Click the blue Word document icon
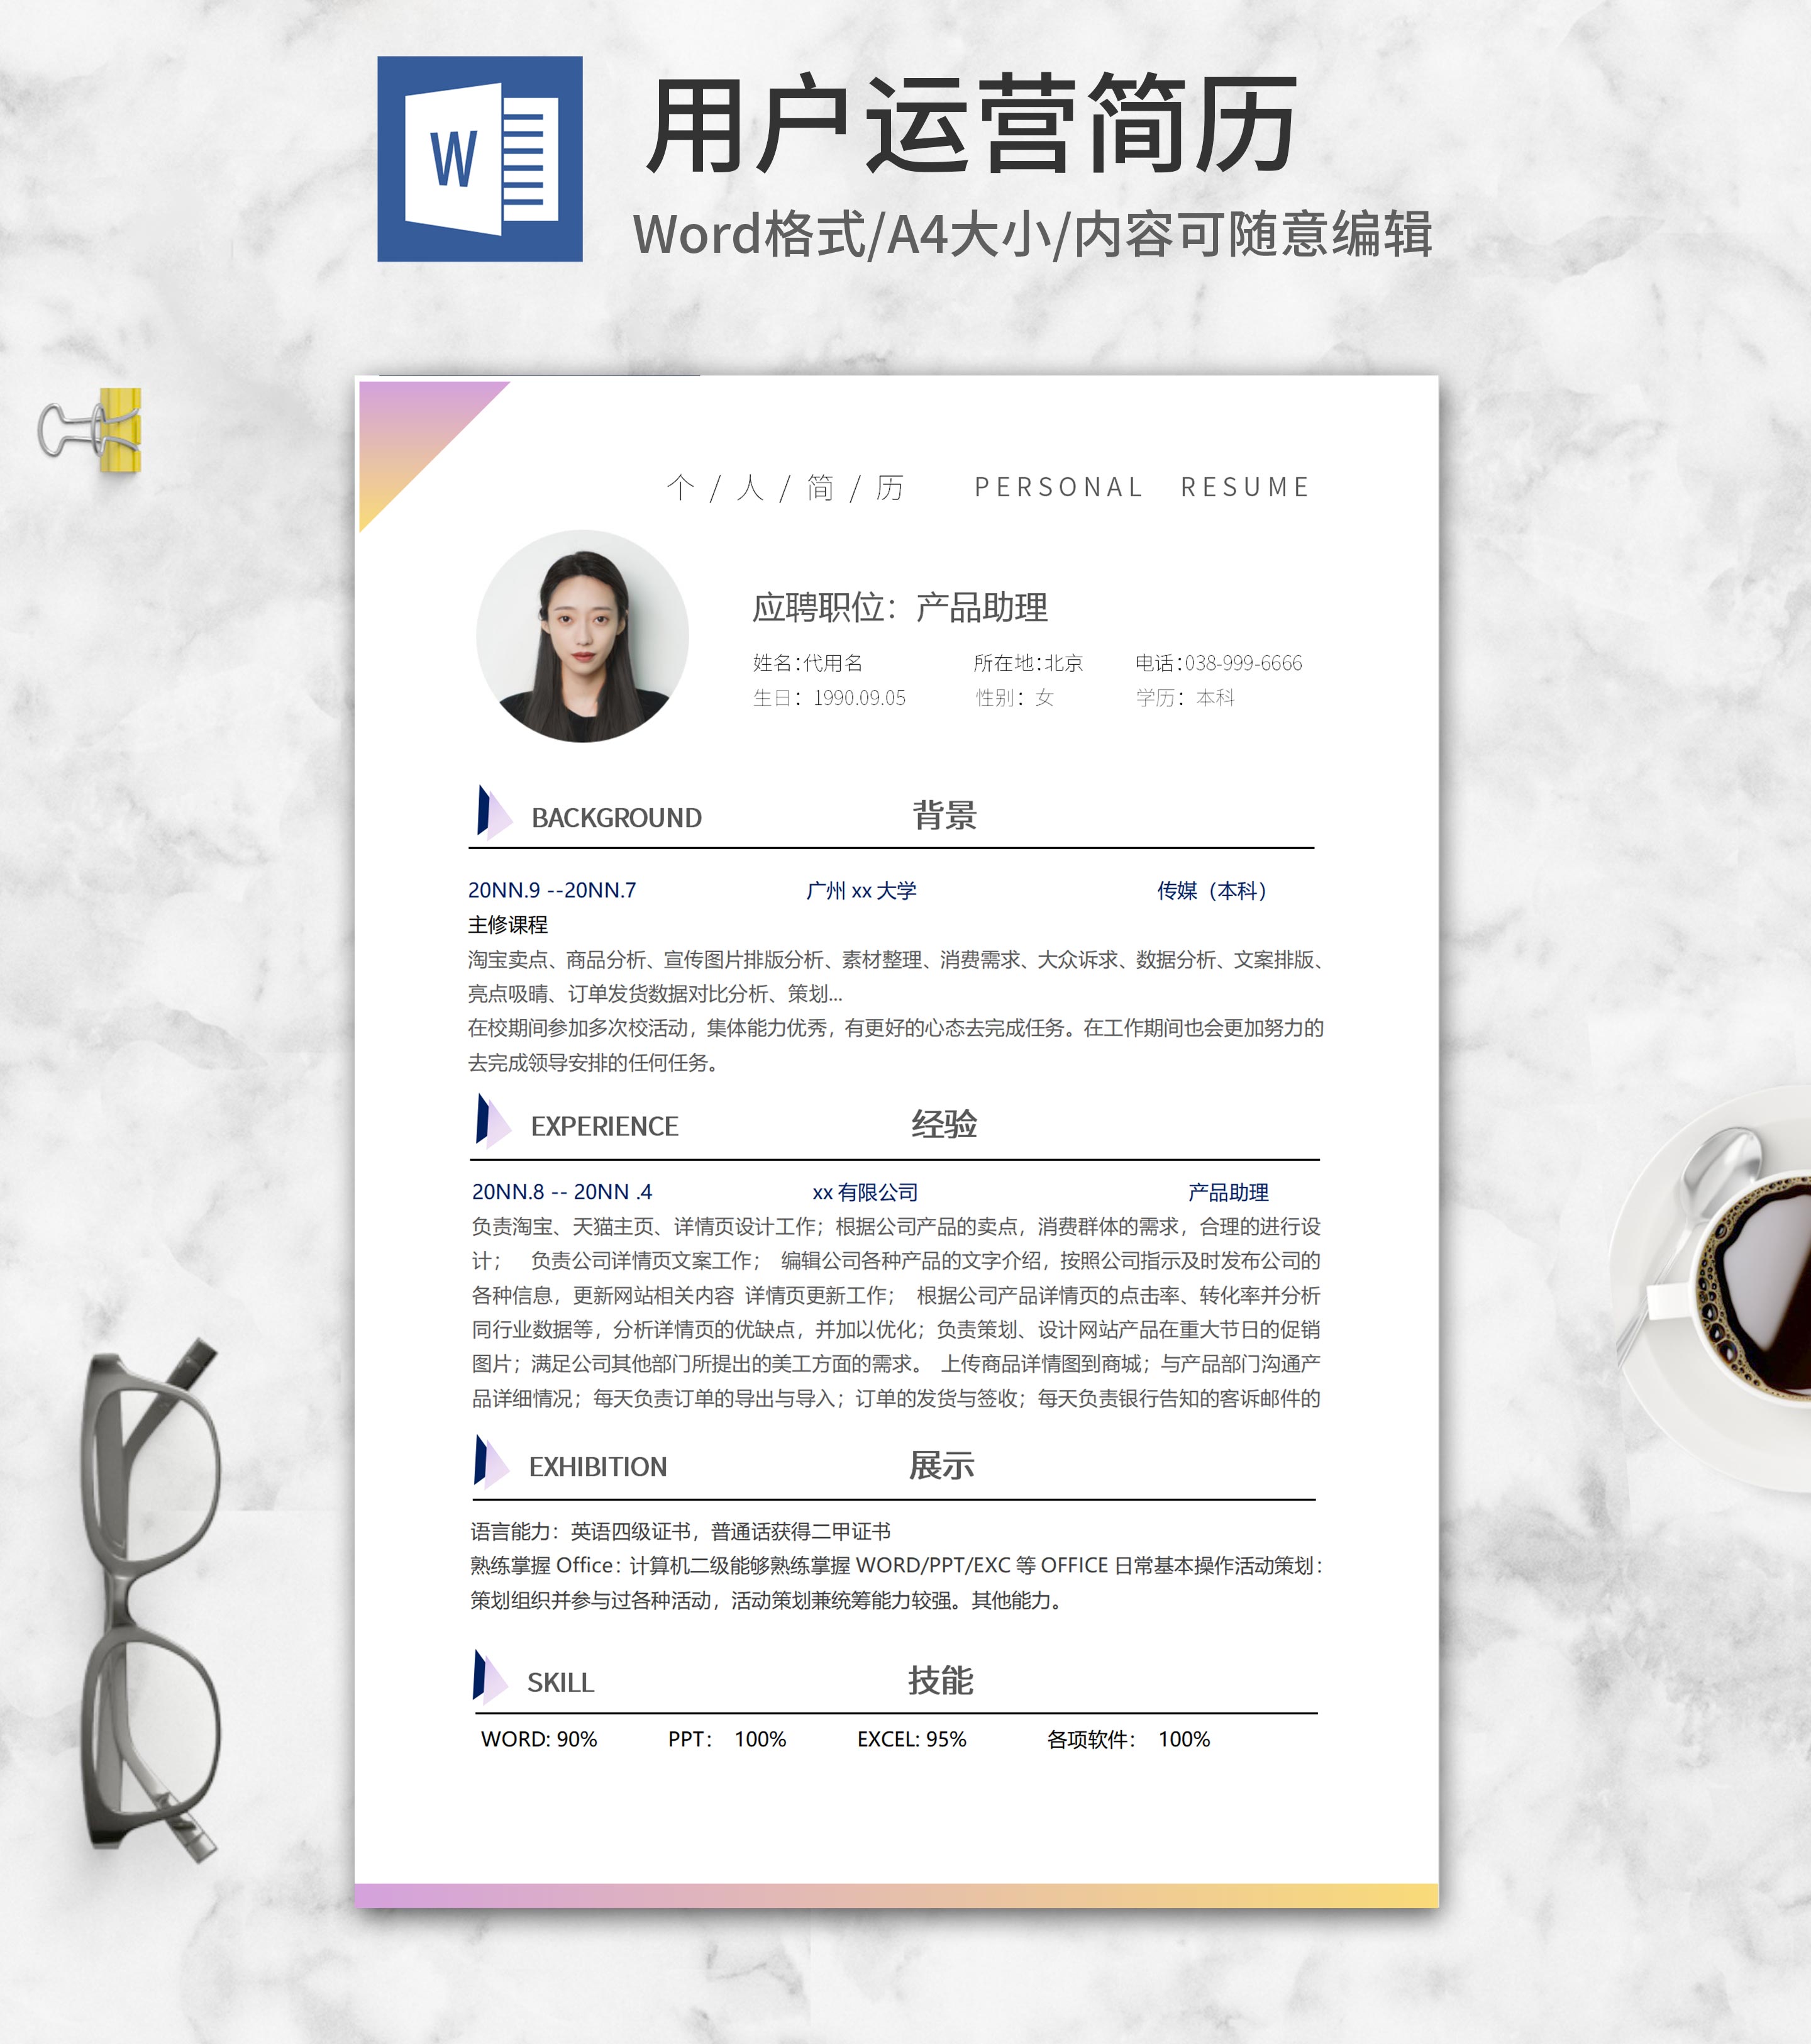This screenshot has width=1811, height=2044. pyautogui.click(x=479, y=159)
